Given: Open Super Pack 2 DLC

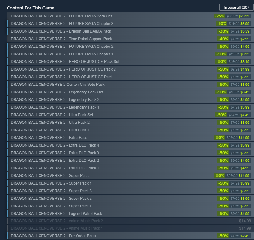Looking at the screenshot, I should (130, 198).
